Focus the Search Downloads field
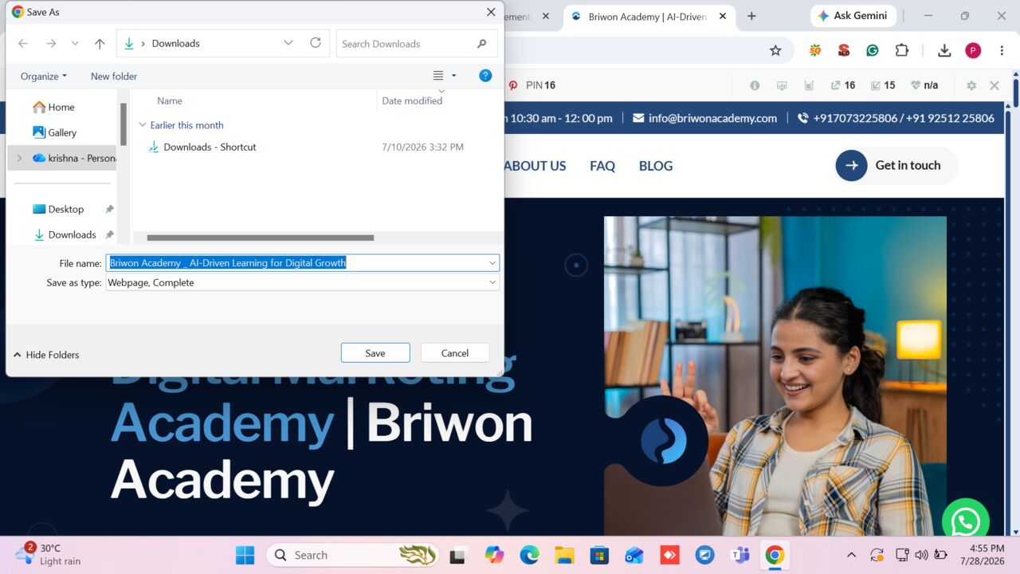The height and width of the screenshot is (574, 1020). click(417, 44)
